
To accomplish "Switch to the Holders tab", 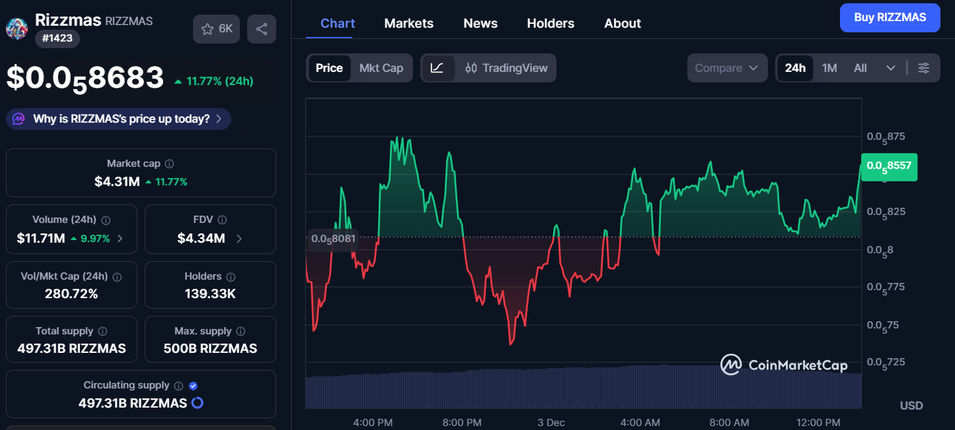I will (551, 23).
